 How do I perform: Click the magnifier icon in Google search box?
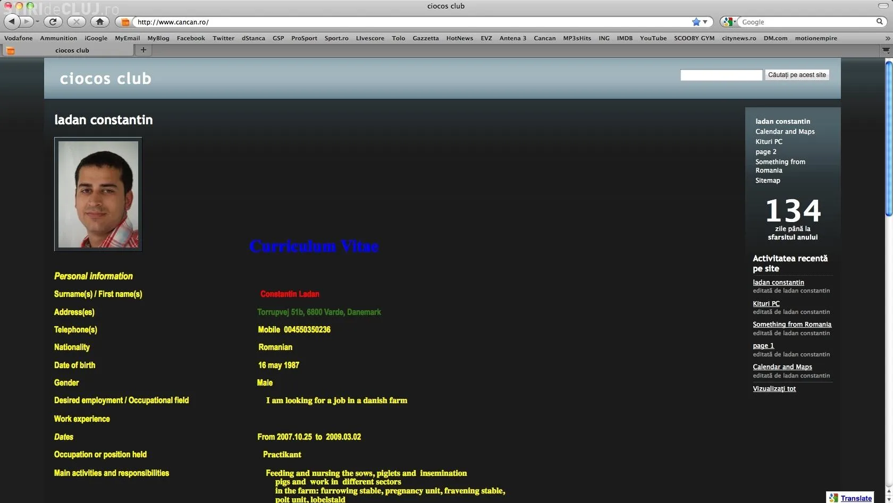click(x=880, y=22)
